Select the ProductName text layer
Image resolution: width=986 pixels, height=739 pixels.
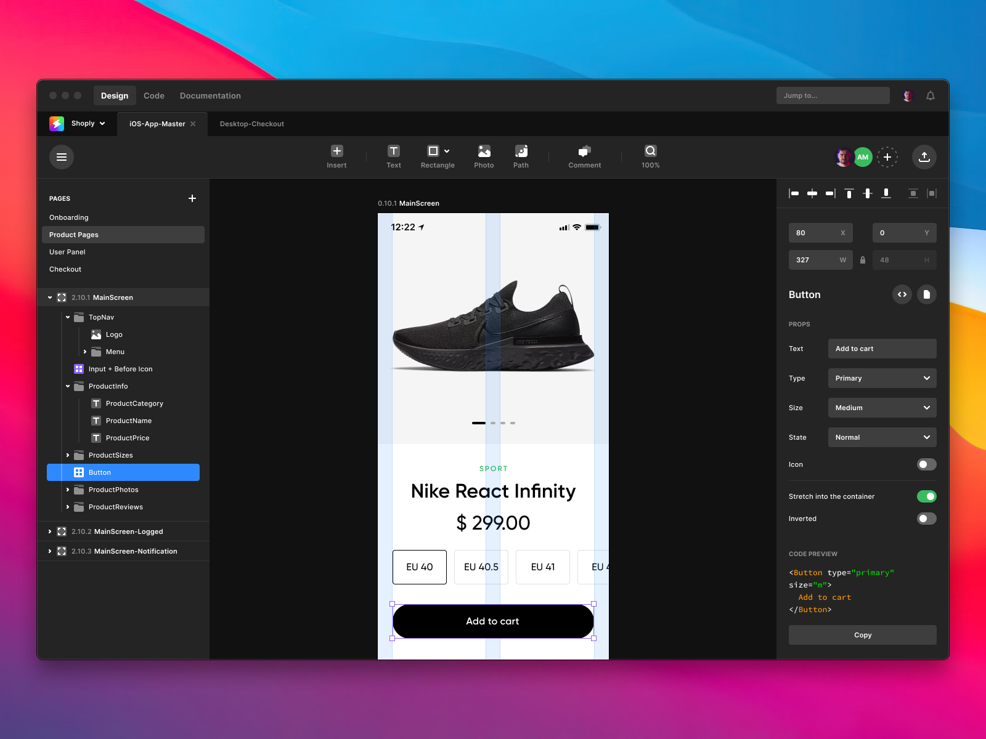point(128,421)
